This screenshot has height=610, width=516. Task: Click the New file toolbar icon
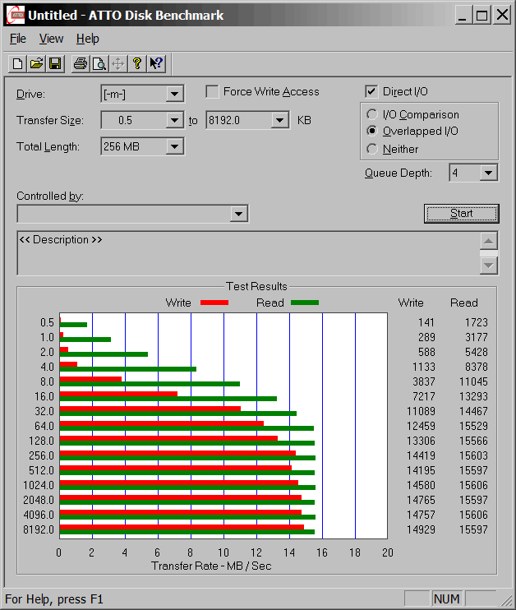click(x=17, y=63)
